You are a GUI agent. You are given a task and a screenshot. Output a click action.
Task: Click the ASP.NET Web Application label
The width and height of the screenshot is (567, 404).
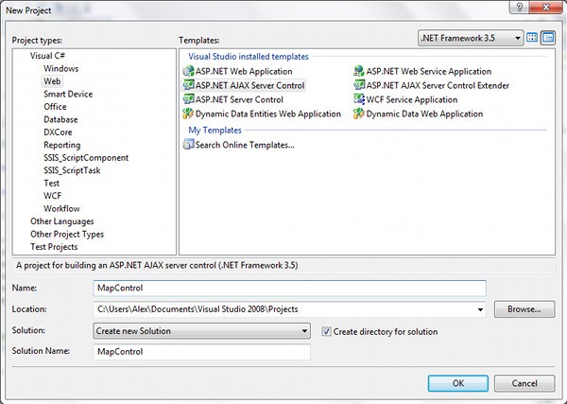click(x=244, y=71)
